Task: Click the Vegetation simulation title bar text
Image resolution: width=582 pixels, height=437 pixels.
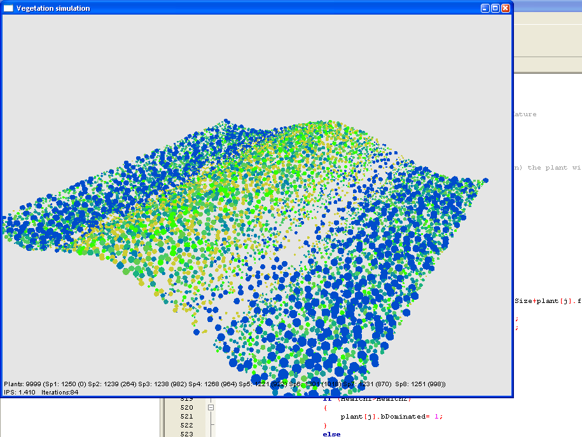Action: tap(53, 8)
